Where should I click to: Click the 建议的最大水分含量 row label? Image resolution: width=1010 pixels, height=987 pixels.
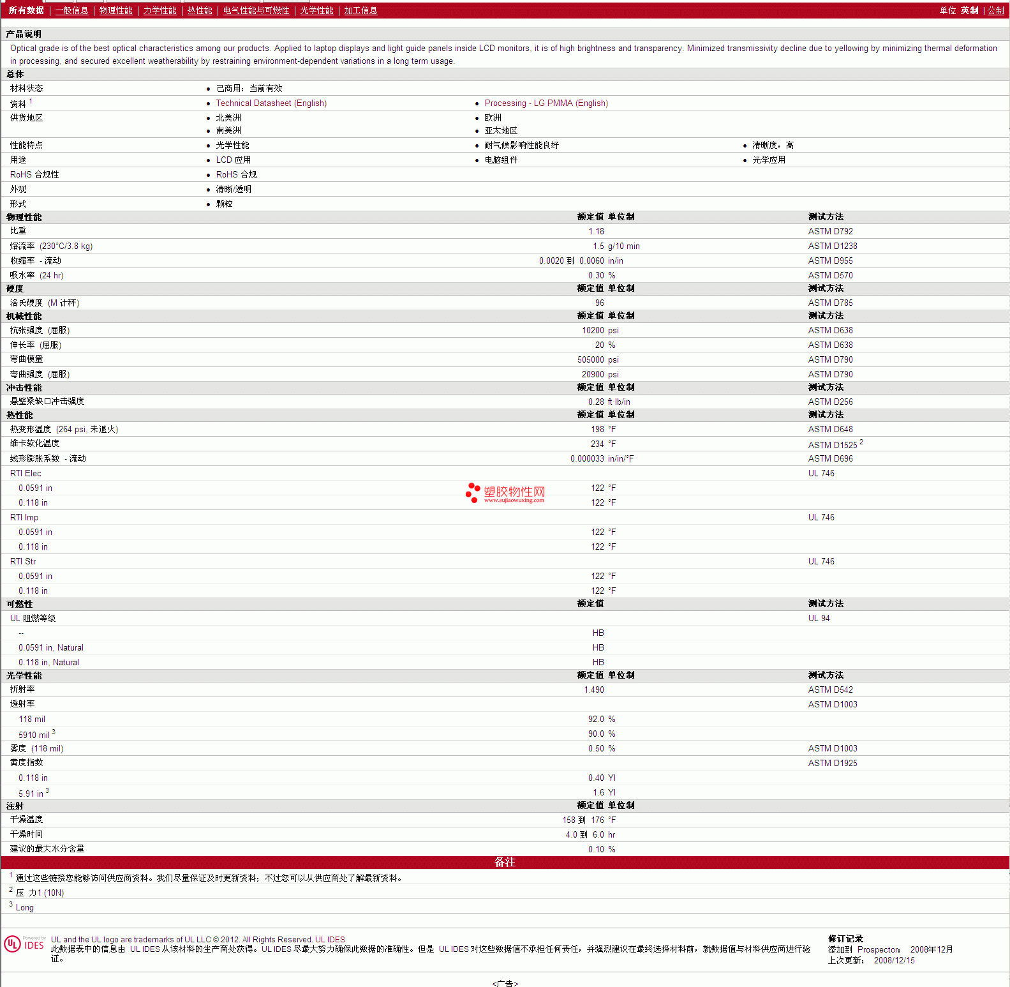47,849
